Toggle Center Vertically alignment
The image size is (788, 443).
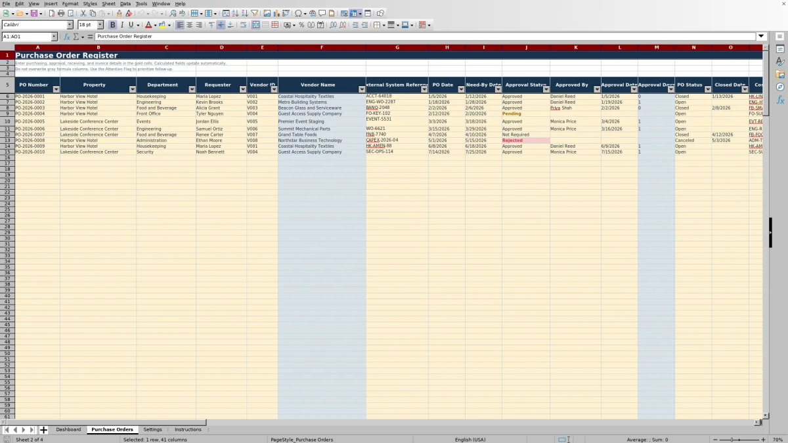point(221,25)
